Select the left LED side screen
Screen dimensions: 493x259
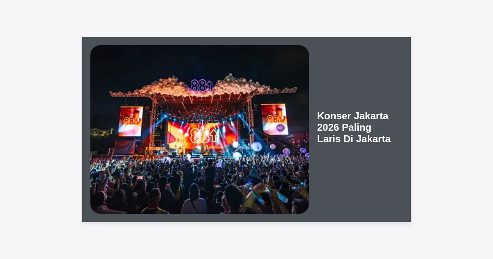pos(131,121)
